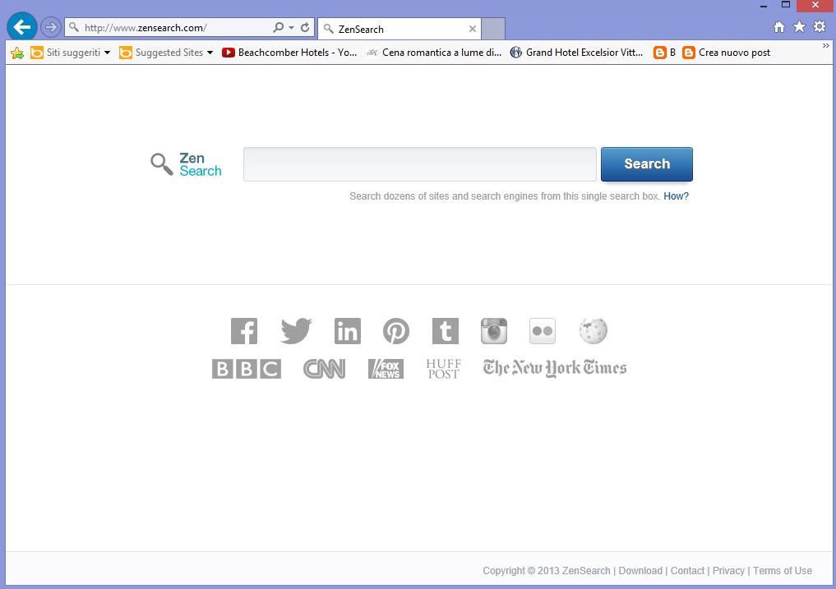Click the Wikipedia globe icon

(x=593, y=331)
